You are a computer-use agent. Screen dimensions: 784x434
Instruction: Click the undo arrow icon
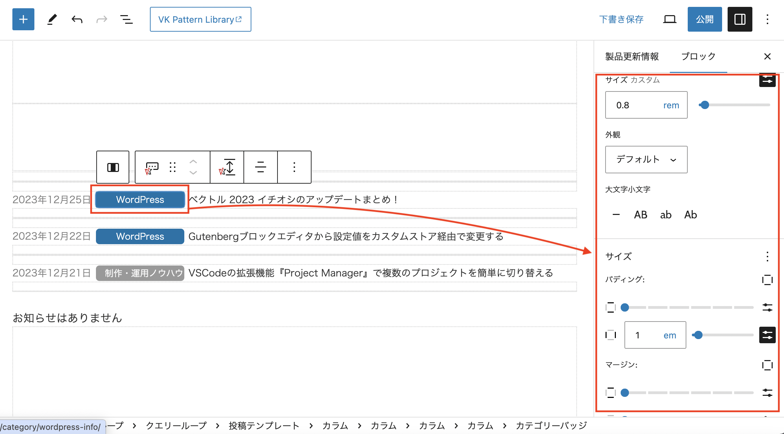coord(77,19)
